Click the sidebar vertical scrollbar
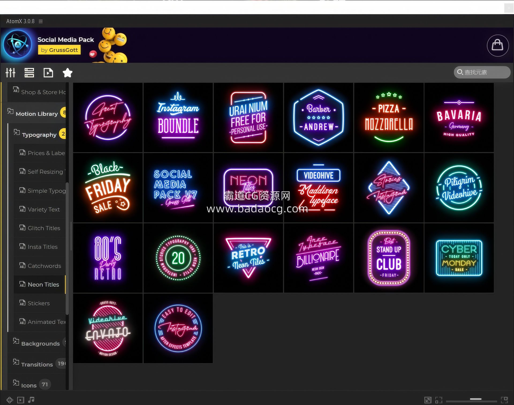Image resolution: width=514 pixels, height=405 pixels. pos(67,248)
